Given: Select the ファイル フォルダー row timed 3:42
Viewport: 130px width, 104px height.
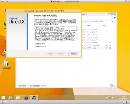Looking at the screenshot, I should 97,37.
